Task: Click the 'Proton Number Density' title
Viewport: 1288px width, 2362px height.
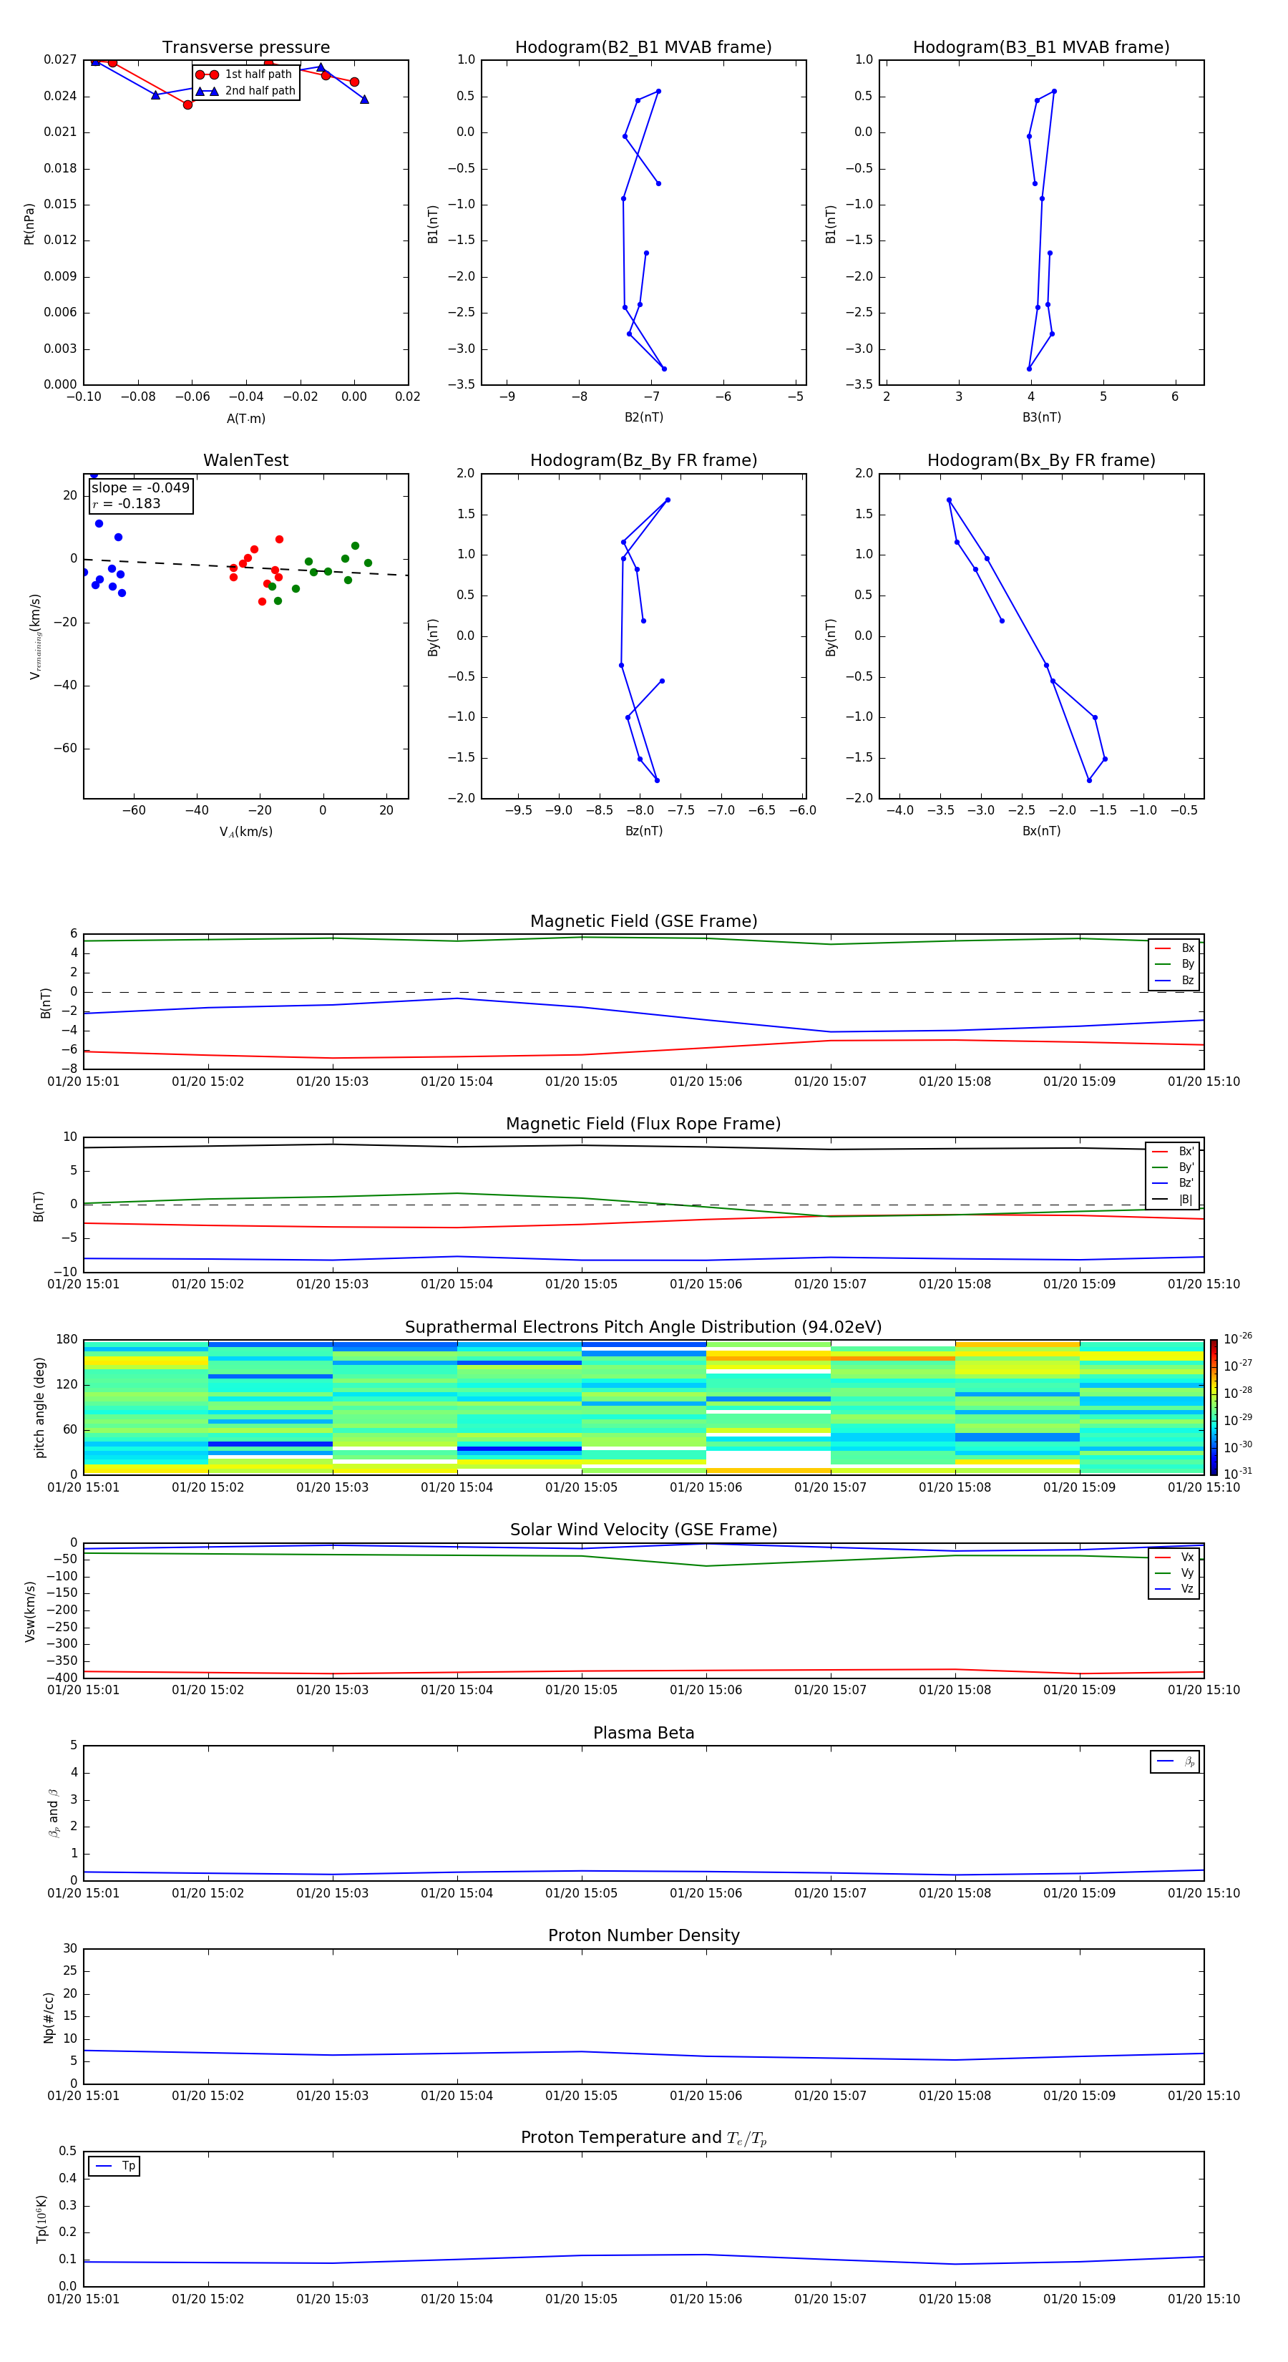Action: click(643, 1937)
